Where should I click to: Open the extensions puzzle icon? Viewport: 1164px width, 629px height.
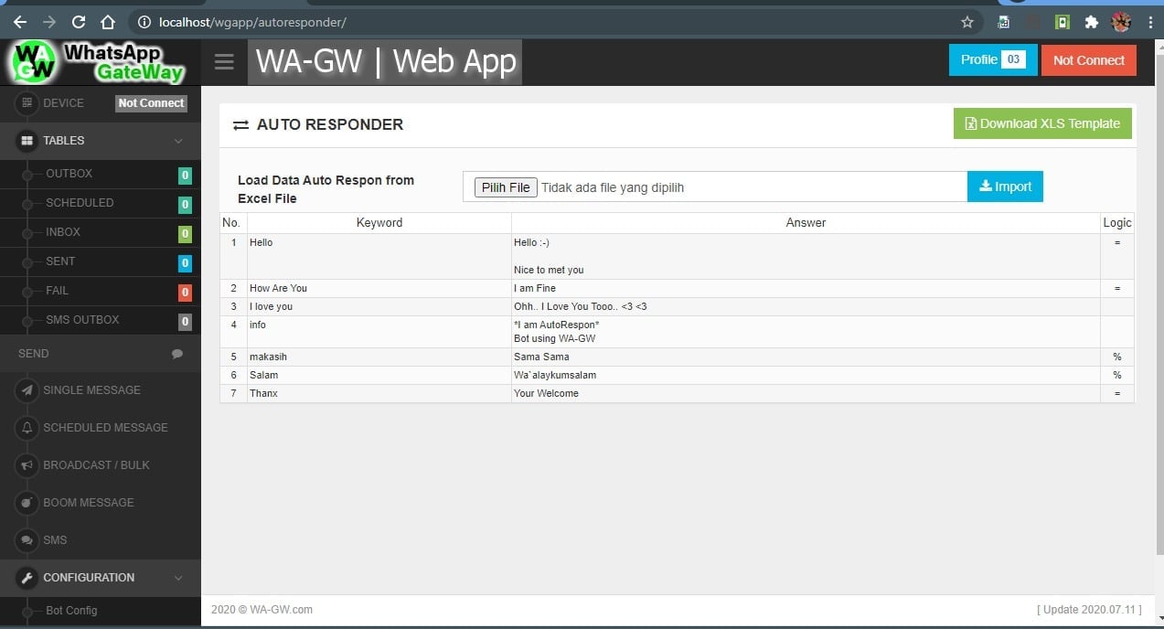pyautogui.click(x=1091, y=22)
